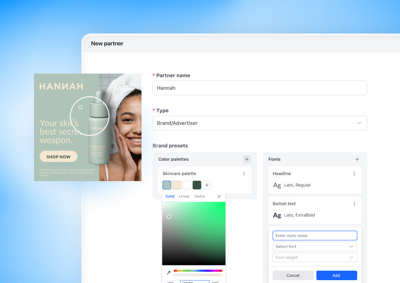The image size is (400, 283).
Task: Select the dark green palette swatch
Action: [197, 185]
